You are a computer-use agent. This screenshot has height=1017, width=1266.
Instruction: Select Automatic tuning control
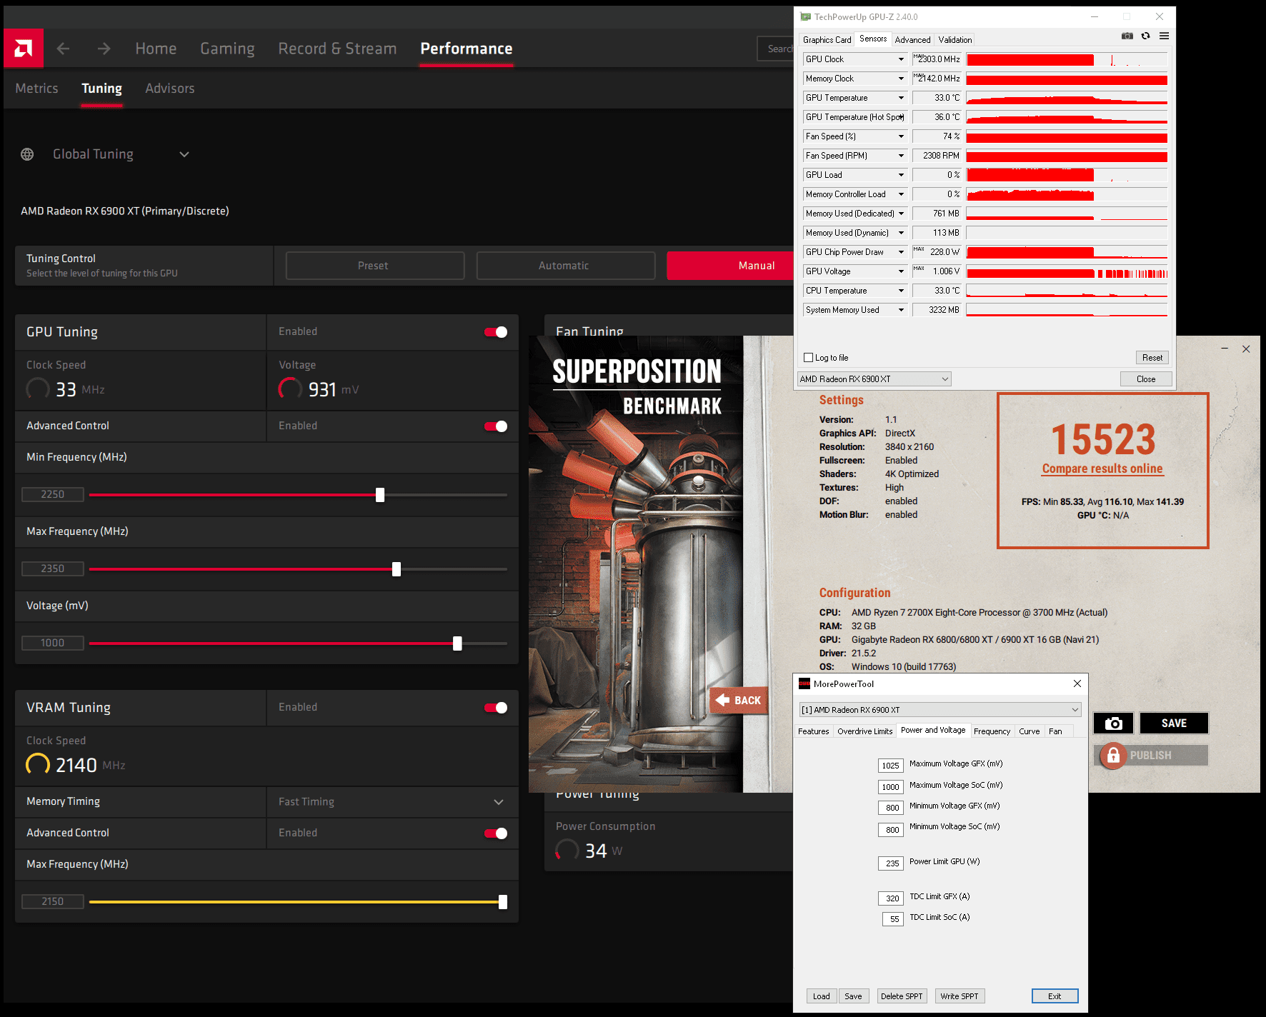pyautogui.click(x=566, y=266)
